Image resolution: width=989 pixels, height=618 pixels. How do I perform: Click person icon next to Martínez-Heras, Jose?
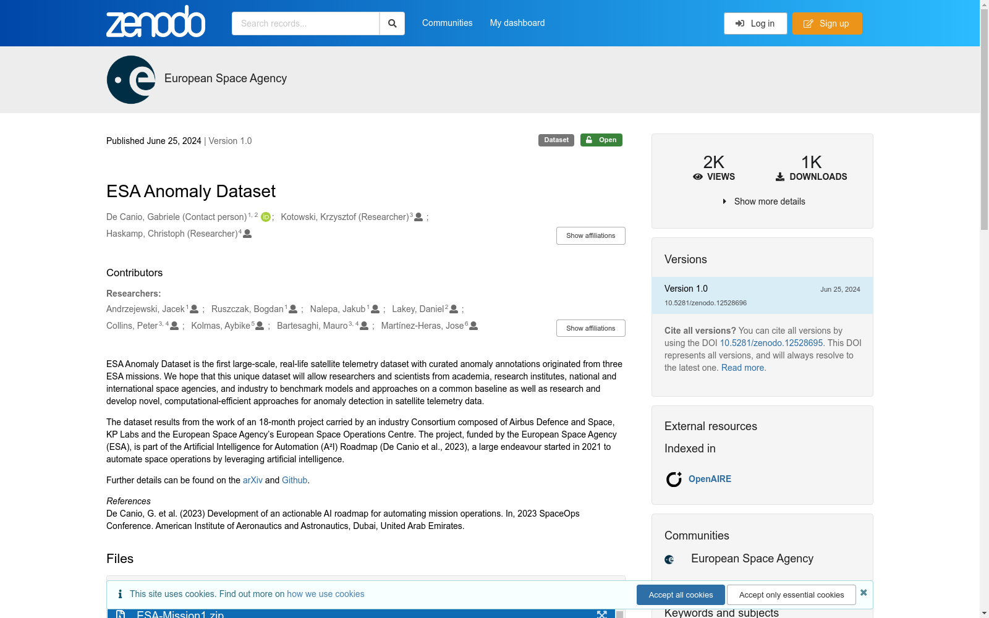coord(473,326)
